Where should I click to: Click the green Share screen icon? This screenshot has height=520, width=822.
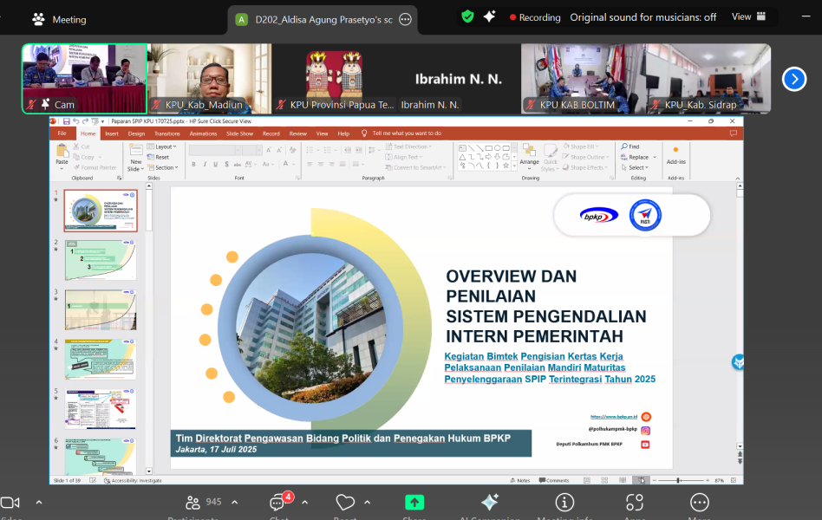coord(414,503)
